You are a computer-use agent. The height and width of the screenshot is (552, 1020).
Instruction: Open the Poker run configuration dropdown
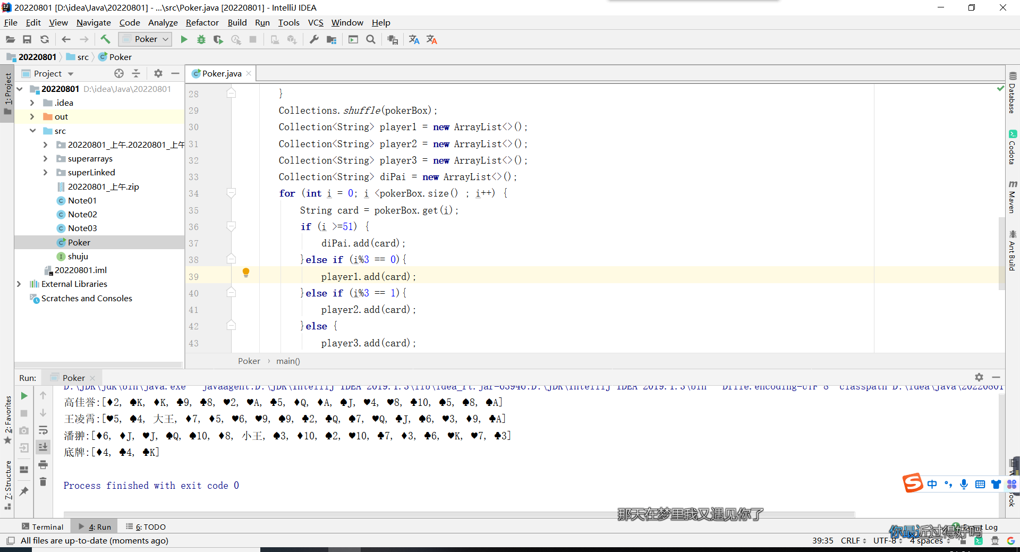145,39
